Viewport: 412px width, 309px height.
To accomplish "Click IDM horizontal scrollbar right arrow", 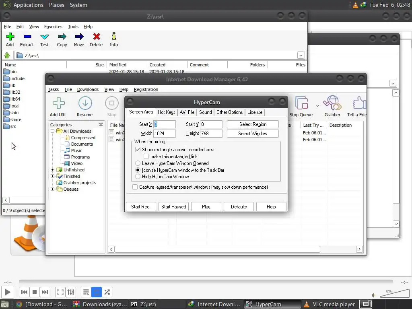I will [359, 249].
